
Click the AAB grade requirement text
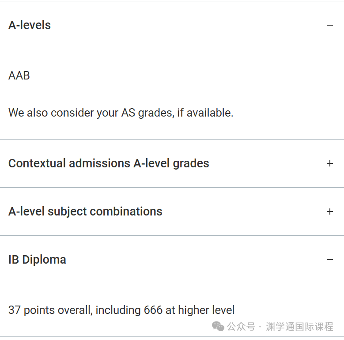[x=19, y=76]
